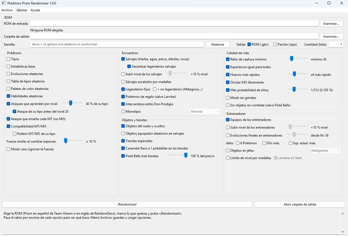The height and width of the screenshot is (236, 348).
Task: Toggle Objetos del suelo y ocultos
Action: (123, 126)
